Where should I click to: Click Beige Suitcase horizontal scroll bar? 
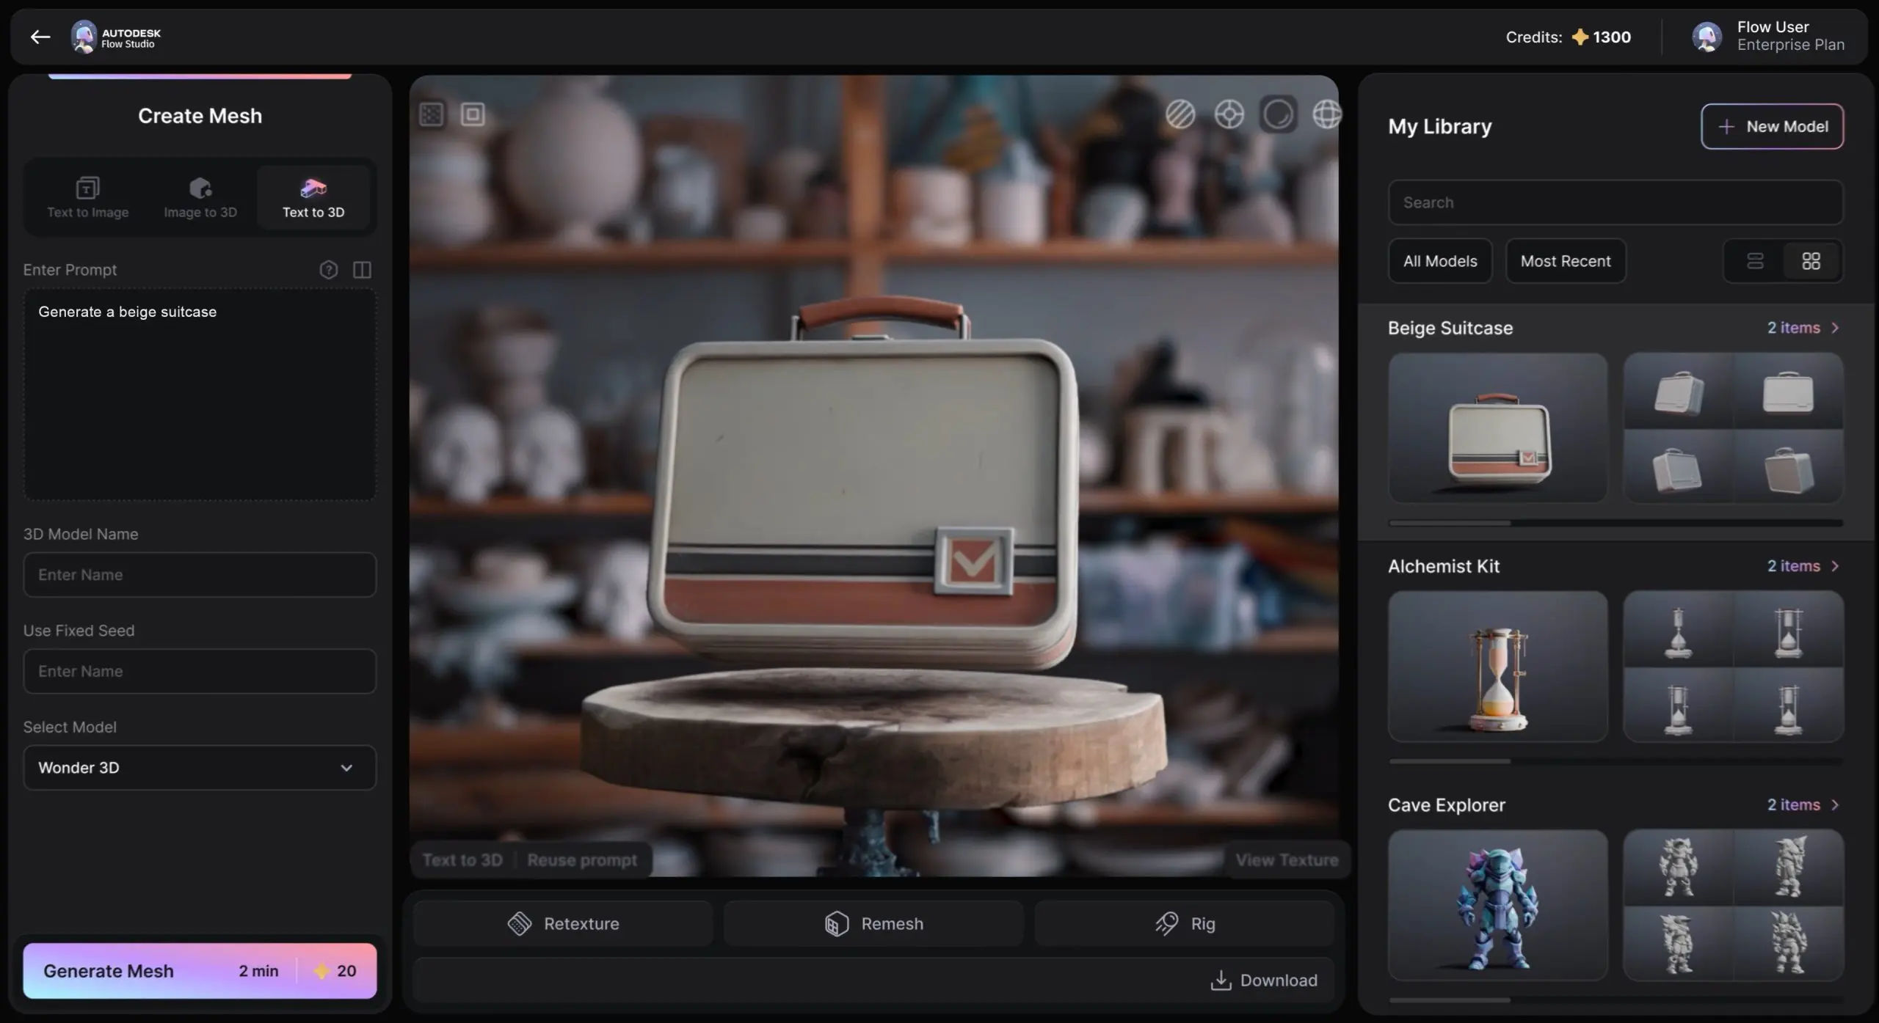[x=1450, y=523]
